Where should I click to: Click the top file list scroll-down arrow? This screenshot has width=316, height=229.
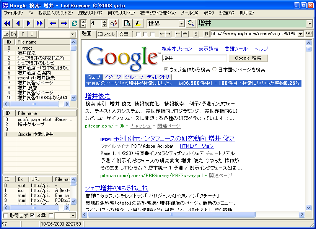click(73, 97)
